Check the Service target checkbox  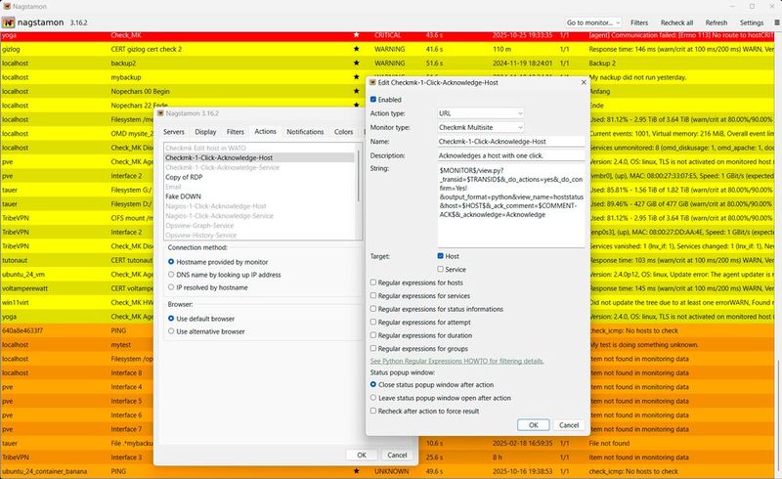point(441,269)
